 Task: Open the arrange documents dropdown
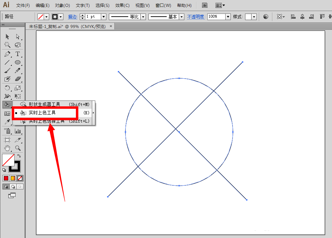[x=220, y=6]
